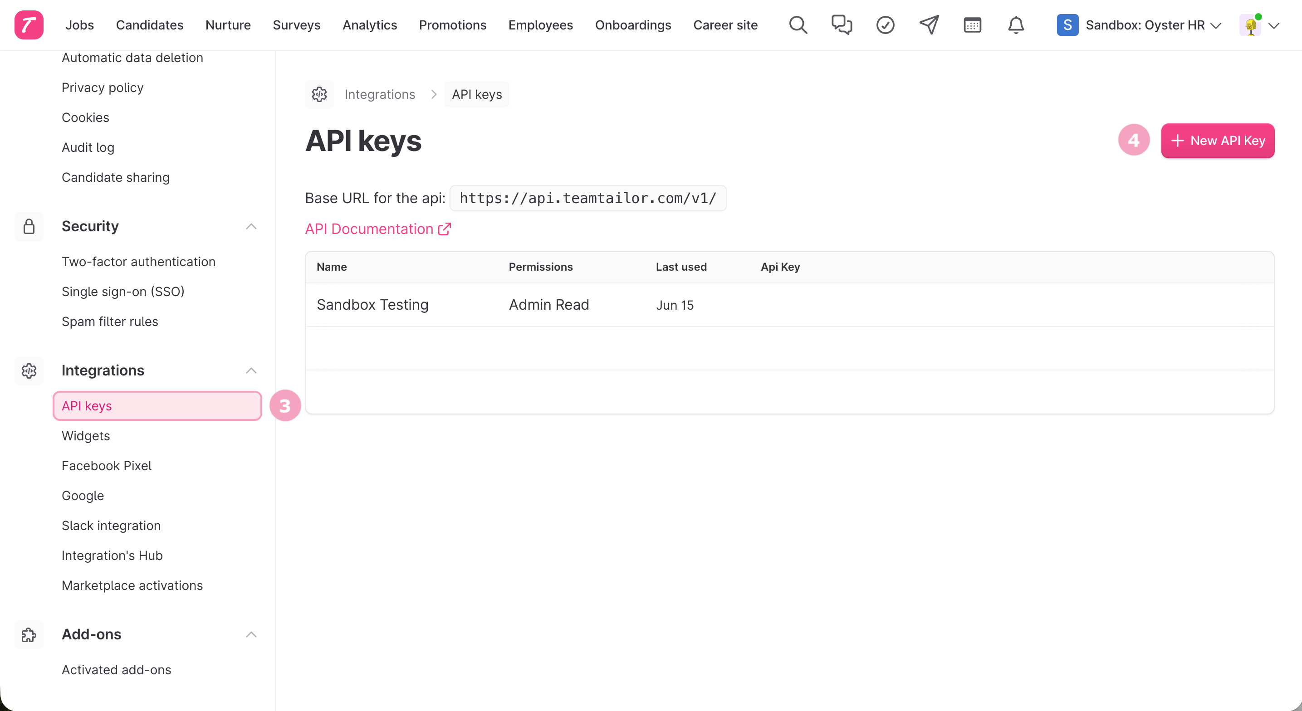Screen dimensions: 1302x711
Task: Open Two-factor authentication settings
Action: 138,262
